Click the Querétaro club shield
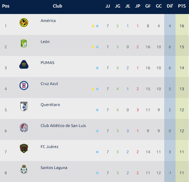 (24, 106)
